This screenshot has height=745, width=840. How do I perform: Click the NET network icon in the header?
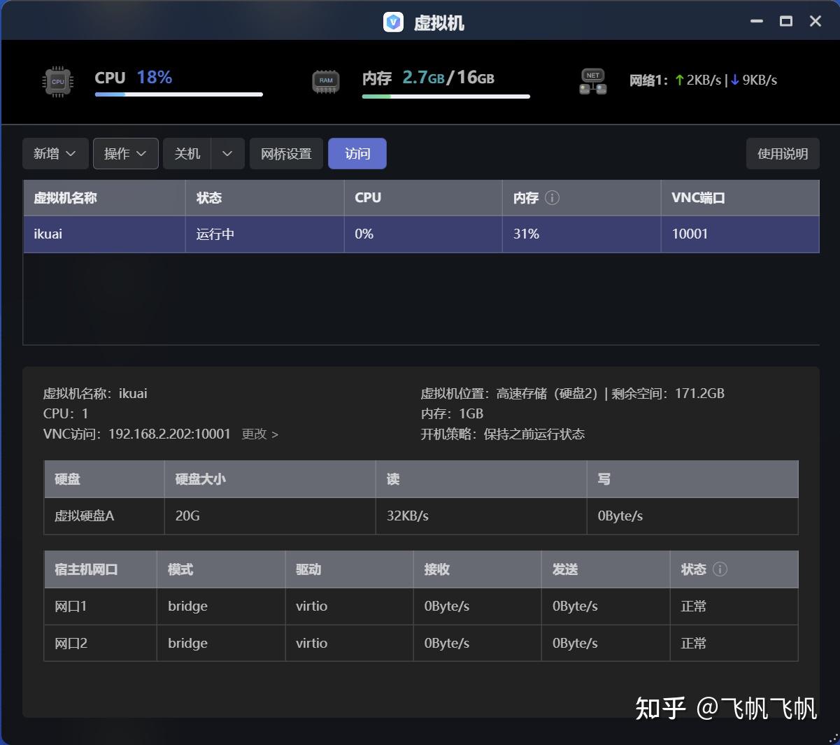592,80
